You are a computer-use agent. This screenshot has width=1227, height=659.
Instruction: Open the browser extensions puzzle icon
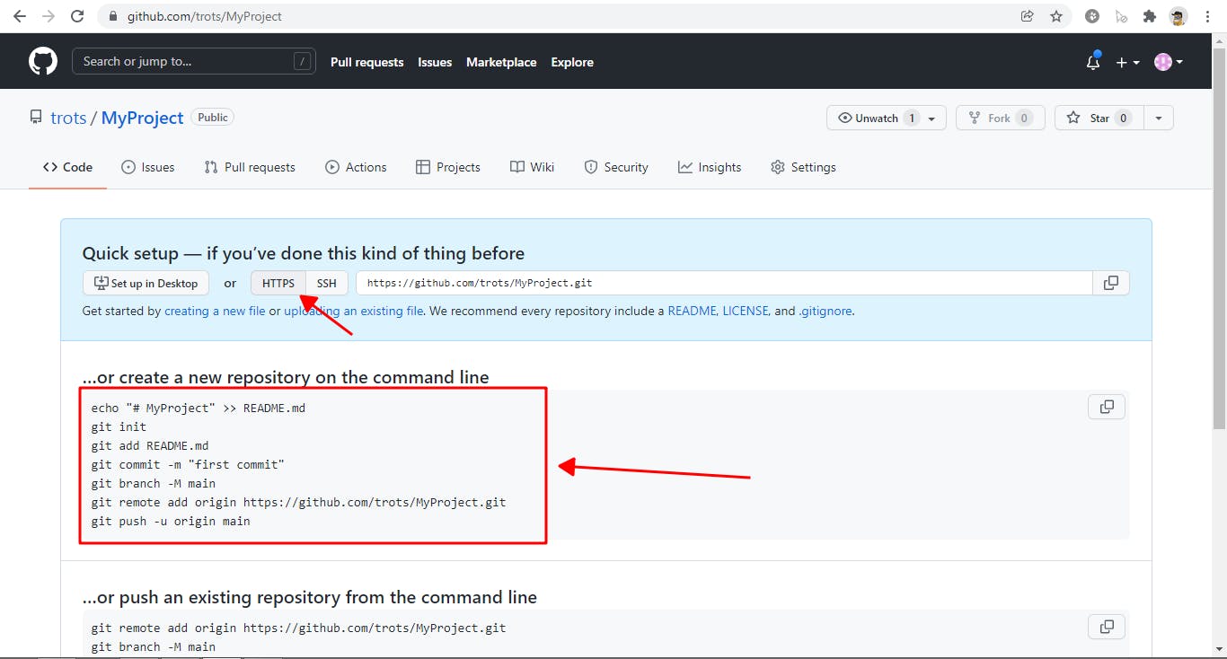[1149, 16]
